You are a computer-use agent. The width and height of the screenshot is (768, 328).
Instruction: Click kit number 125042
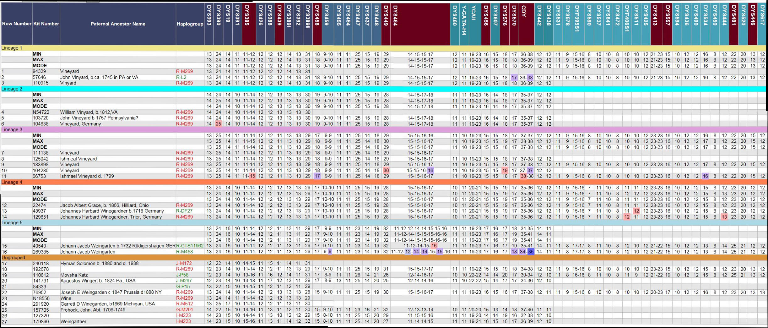pos(41,159)
